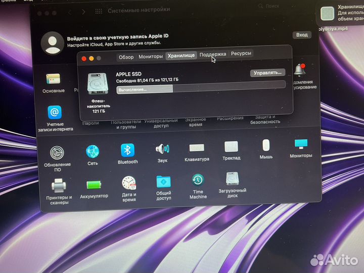This screenshot has width=364, height=273.
Task: Select the Хранилище tab
Action: point(181,56)
